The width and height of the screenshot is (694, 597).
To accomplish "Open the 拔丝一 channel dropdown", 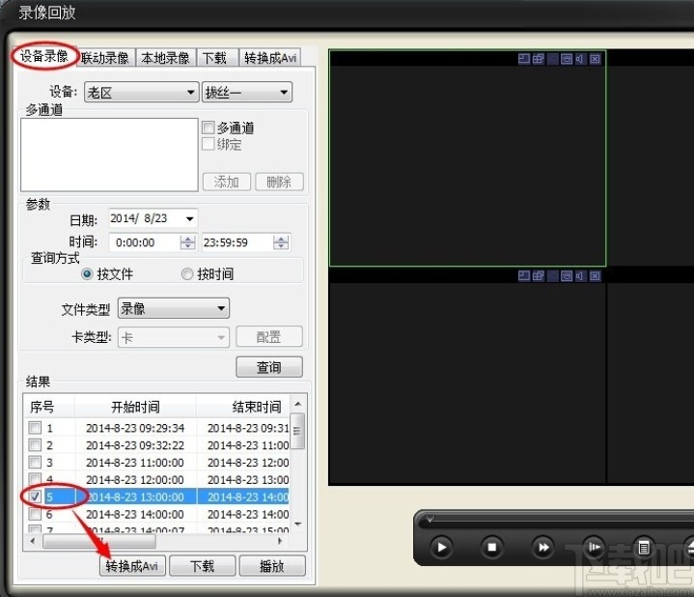I will [x=246, y=92].
